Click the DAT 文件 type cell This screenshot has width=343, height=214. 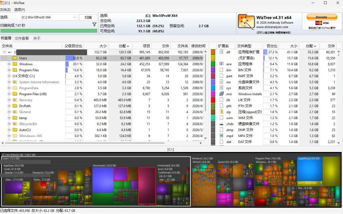click(x=245, y=142)
